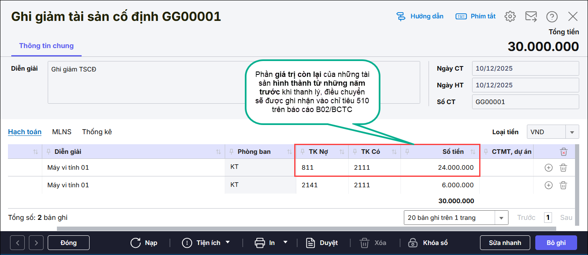Viewport: 588px width, 255px height.
Task: Switch to the MLNS tab
Action: [x=62, y=132]
